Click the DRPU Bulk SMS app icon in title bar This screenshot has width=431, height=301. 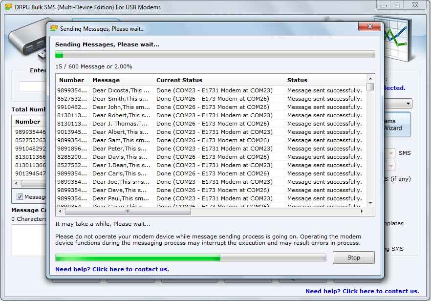pos(8,7)
